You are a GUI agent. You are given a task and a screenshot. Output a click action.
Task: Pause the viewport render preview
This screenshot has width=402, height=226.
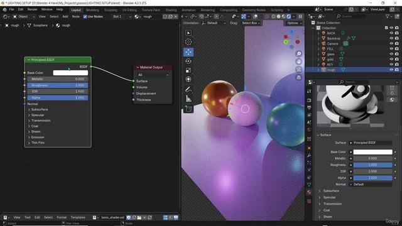[x=300, y=16]
